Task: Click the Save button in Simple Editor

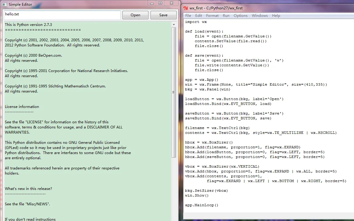Action: [163, 15]
